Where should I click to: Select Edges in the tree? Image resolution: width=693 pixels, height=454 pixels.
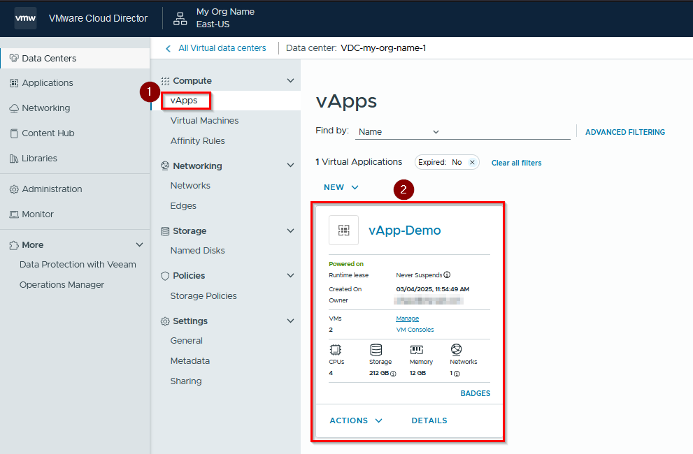point(183,206)
